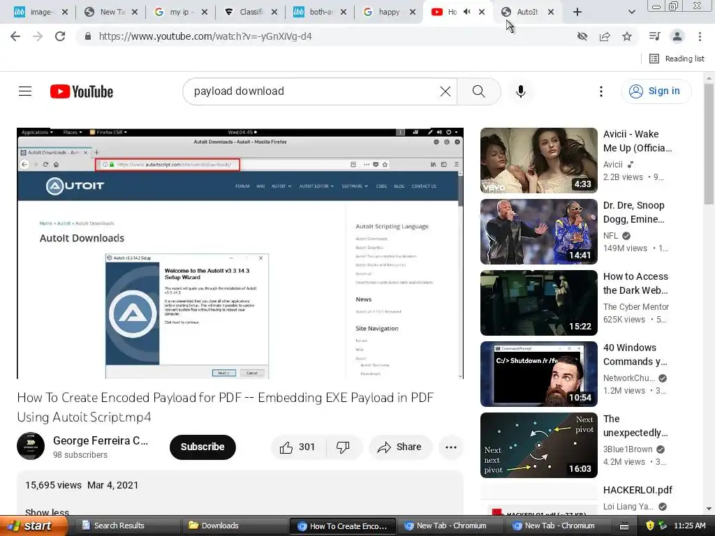Go back with the browser back arrow

(x=15, y=36)
